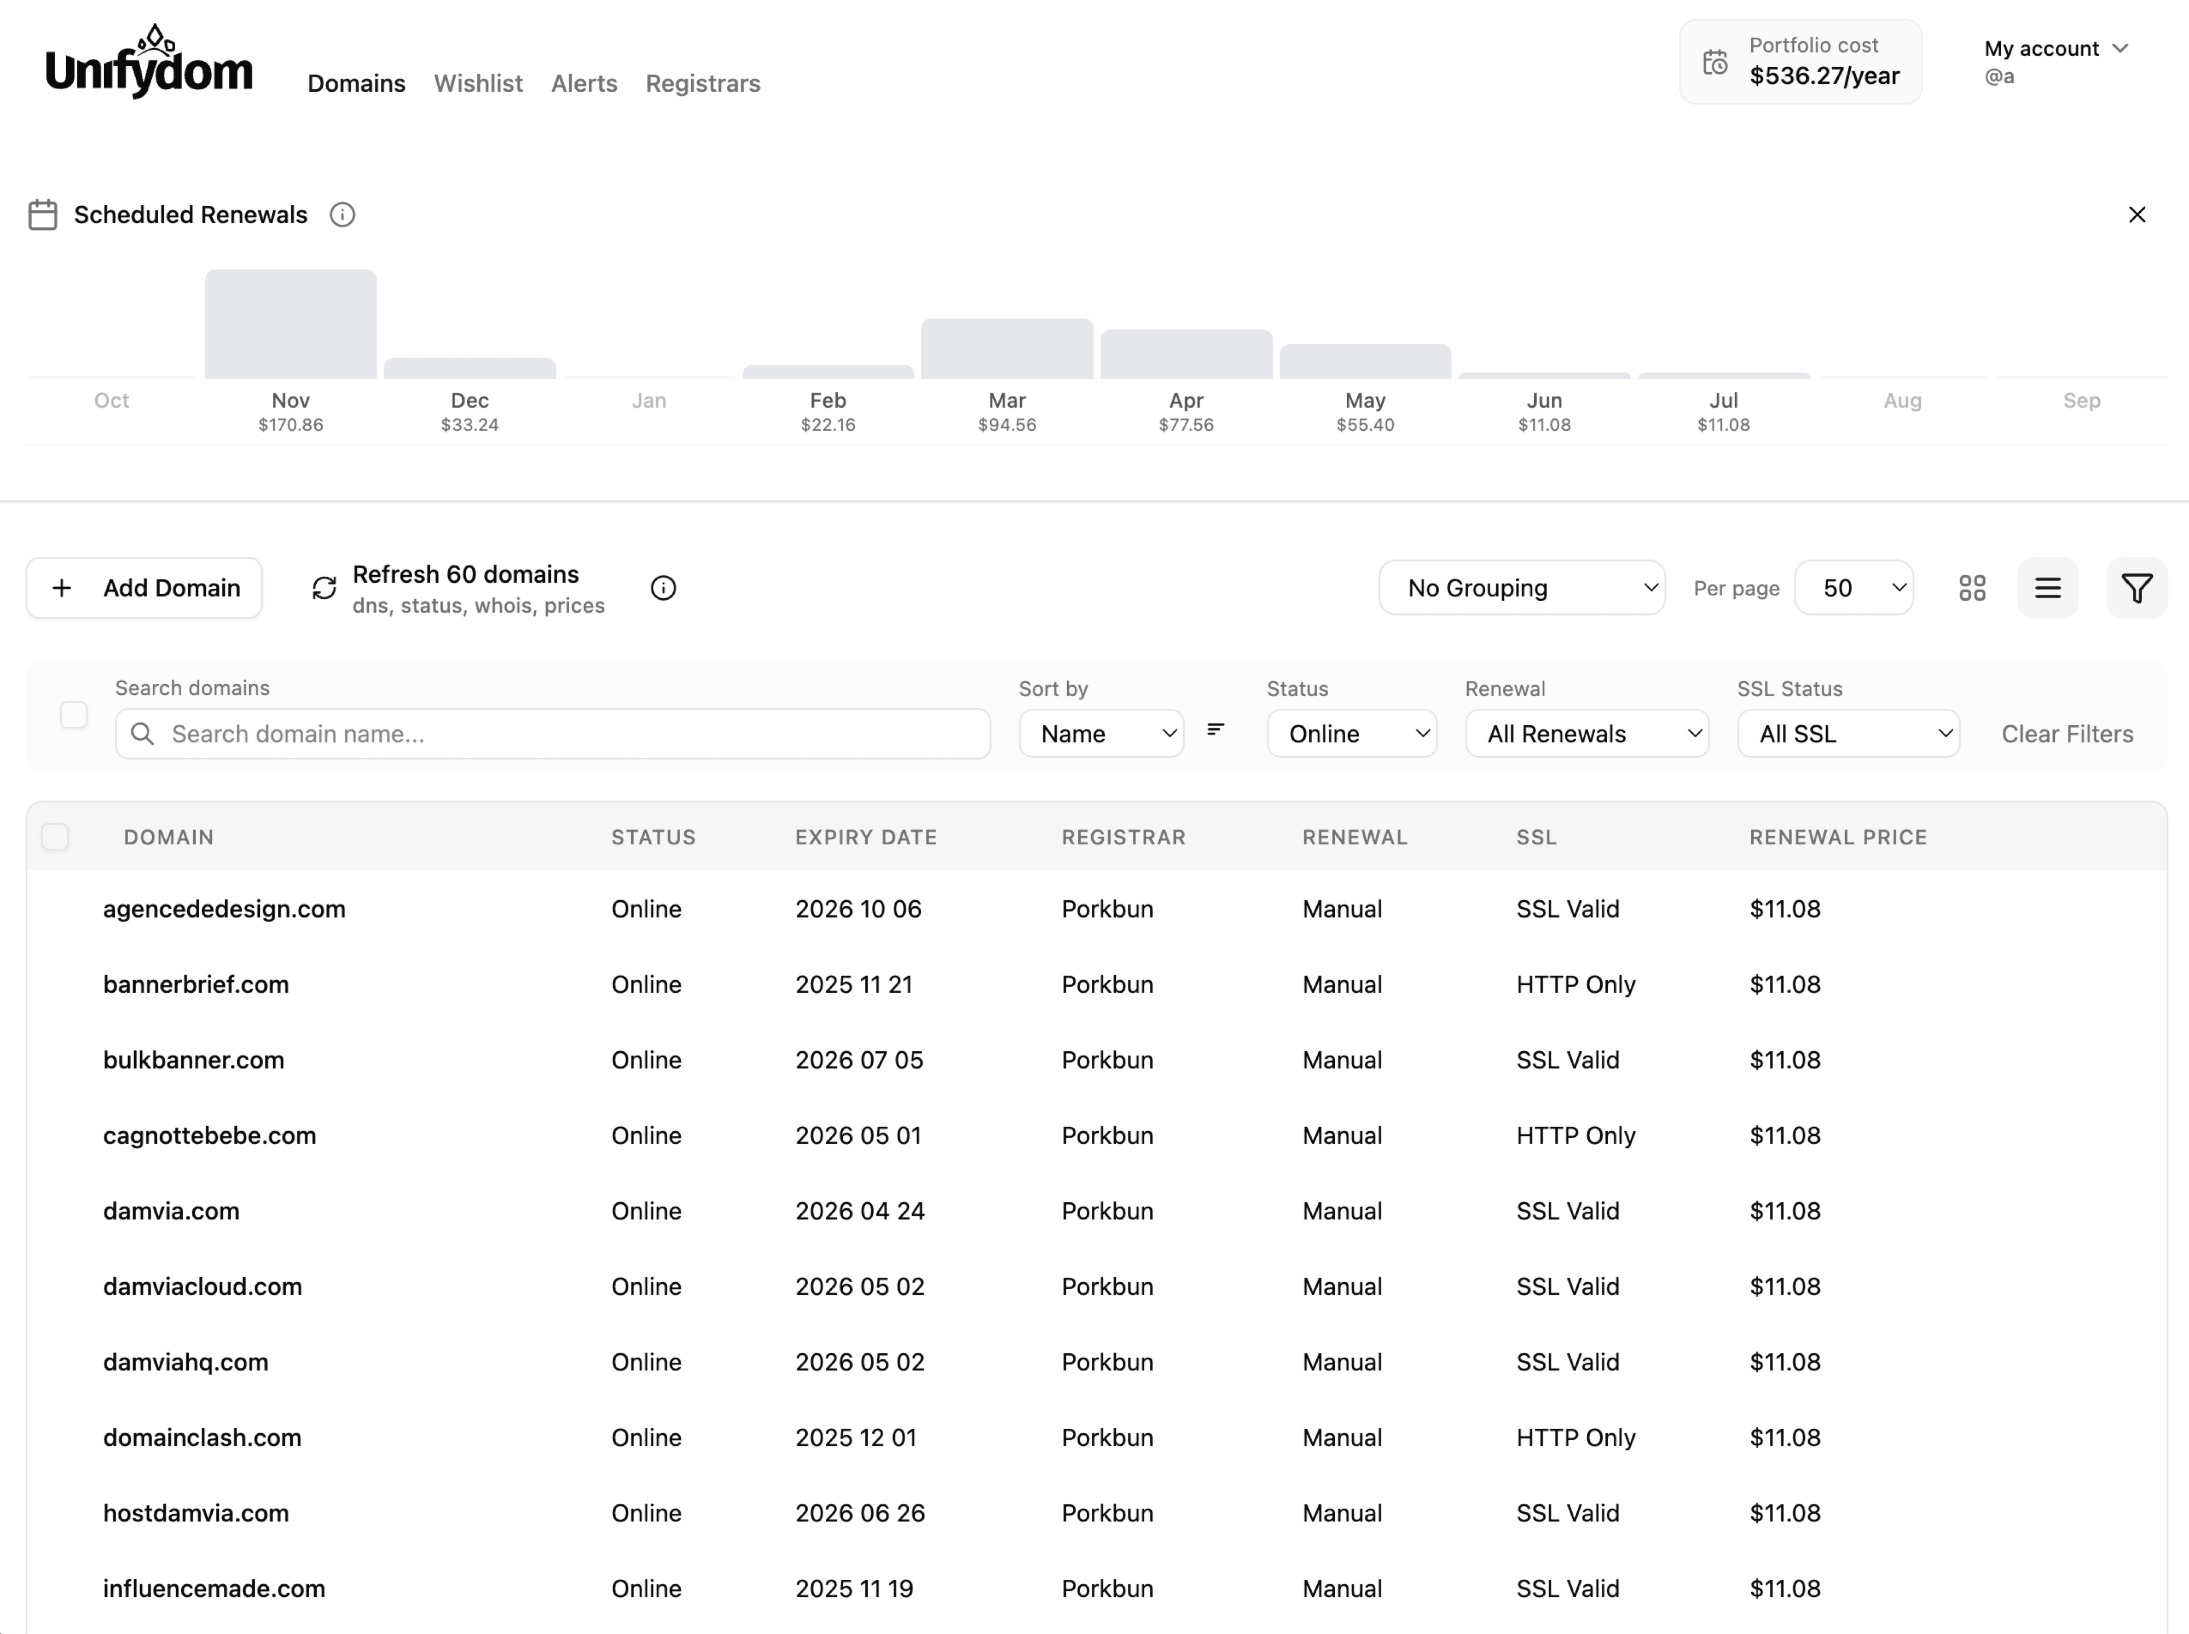The width and height of the screenshot is (2189, 1634).
Task: Open the Wishlist tab
Action: 478,83
